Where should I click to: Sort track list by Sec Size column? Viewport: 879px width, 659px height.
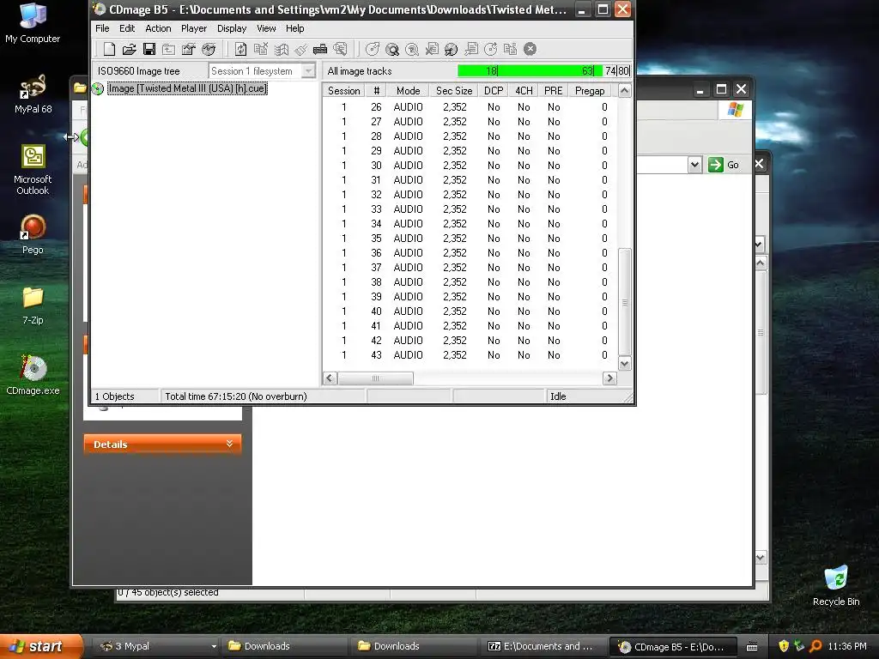coord(454,91)
